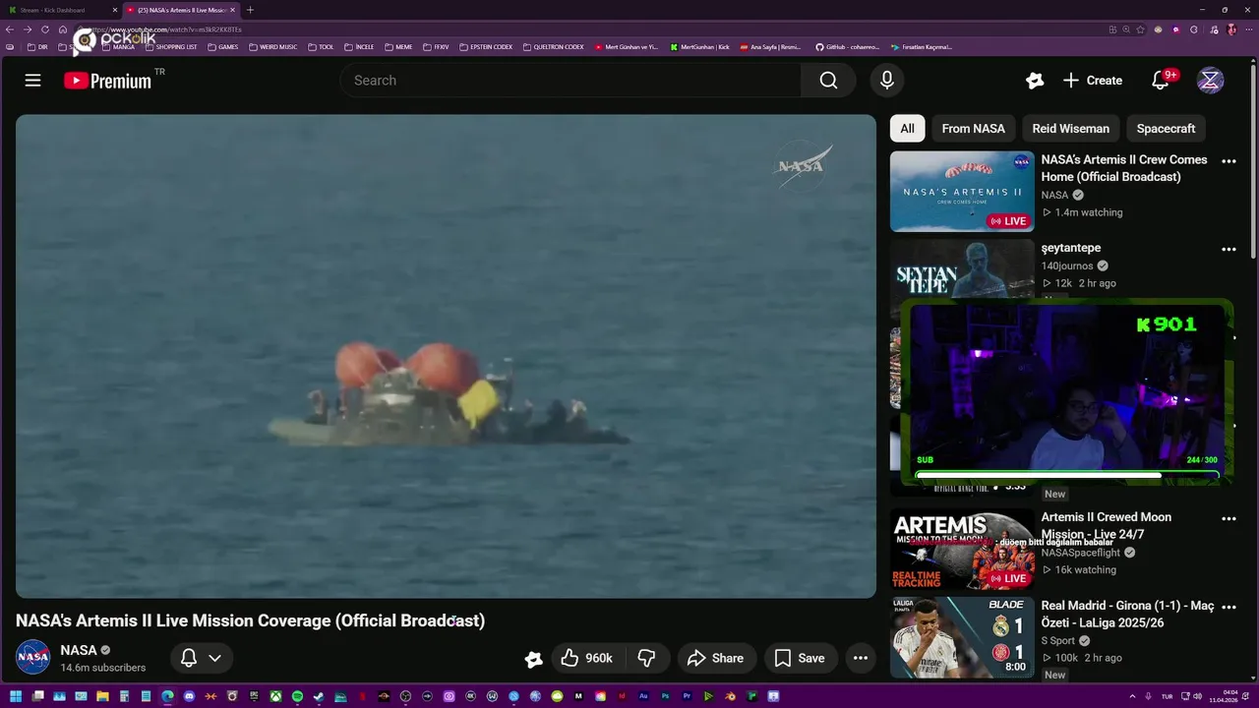This screenshot has width=1259, height=708.
Task: Open the three-dot more actions under video
Action: pos(861,658)
